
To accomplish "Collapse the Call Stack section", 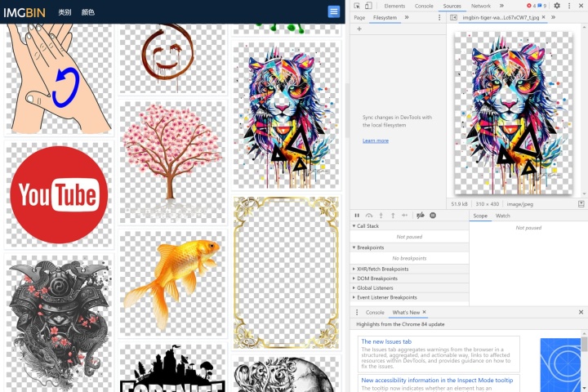I will pyautogui.click(x=409, y=226).
